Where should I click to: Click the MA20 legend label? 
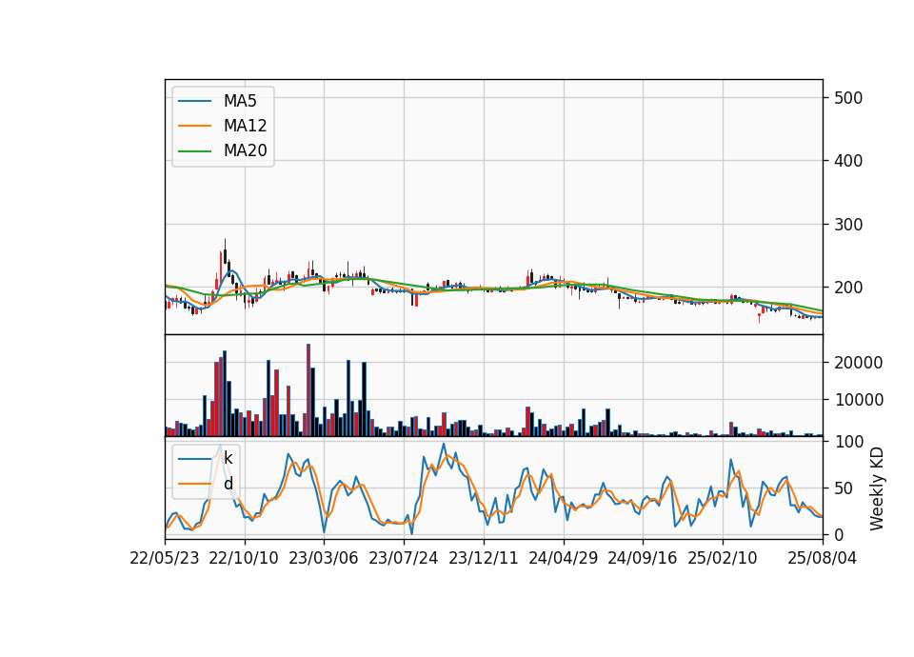click(x=245, y=150)
